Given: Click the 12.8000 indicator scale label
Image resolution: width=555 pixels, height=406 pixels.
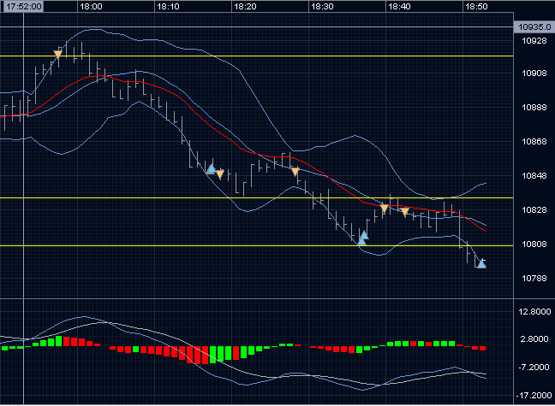Looking at the screenshot, I should tap(536, 313).
